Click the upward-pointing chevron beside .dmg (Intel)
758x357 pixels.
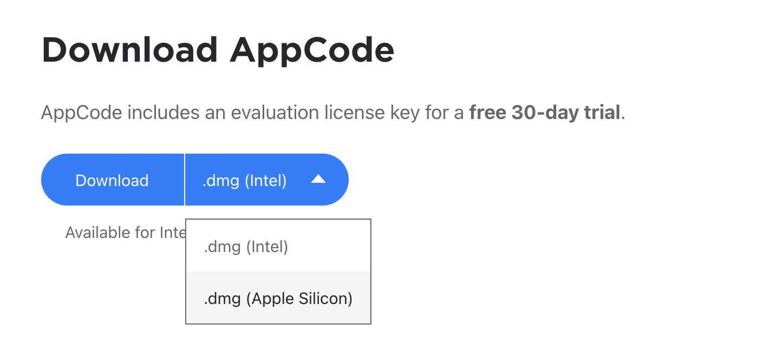(x=319, y=180)
